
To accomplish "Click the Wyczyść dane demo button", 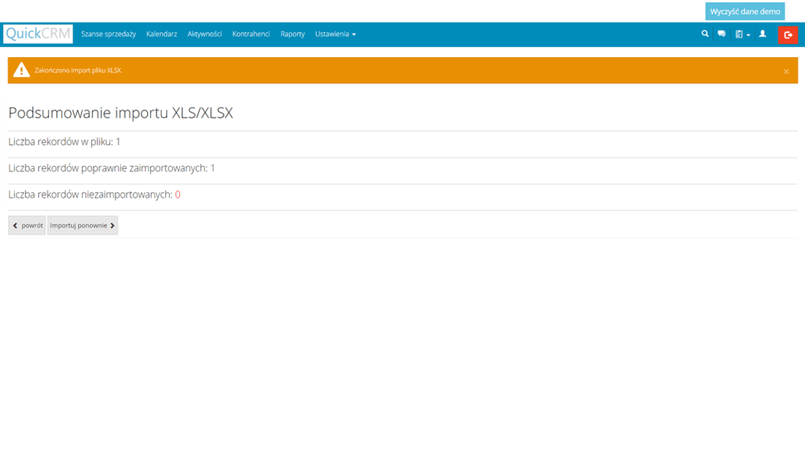I will point(745,11).
